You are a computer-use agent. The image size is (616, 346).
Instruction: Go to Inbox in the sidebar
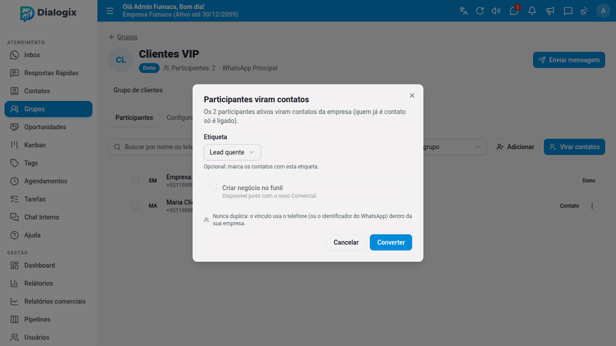[48, 55]
